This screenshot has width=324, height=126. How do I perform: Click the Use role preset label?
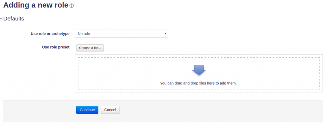coord(56,47)
